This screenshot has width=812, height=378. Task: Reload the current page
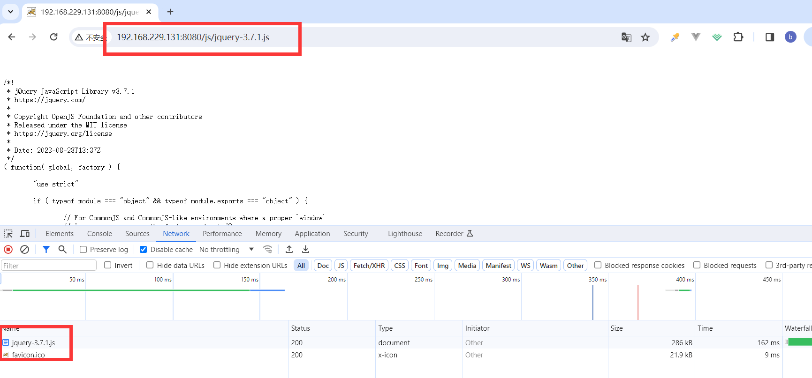53,37
